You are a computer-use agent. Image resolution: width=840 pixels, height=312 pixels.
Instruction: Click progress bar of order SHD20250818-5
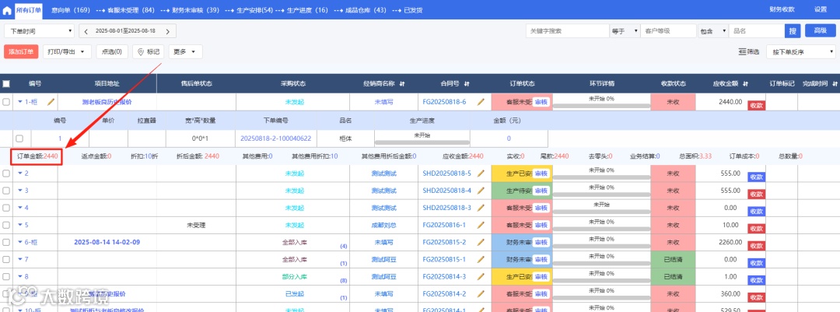click(x=601, y=177)
